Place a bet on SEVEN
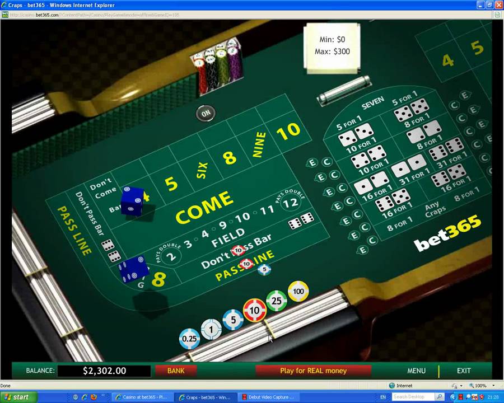This screenshot has height=403, width=504. click(373, 103)
